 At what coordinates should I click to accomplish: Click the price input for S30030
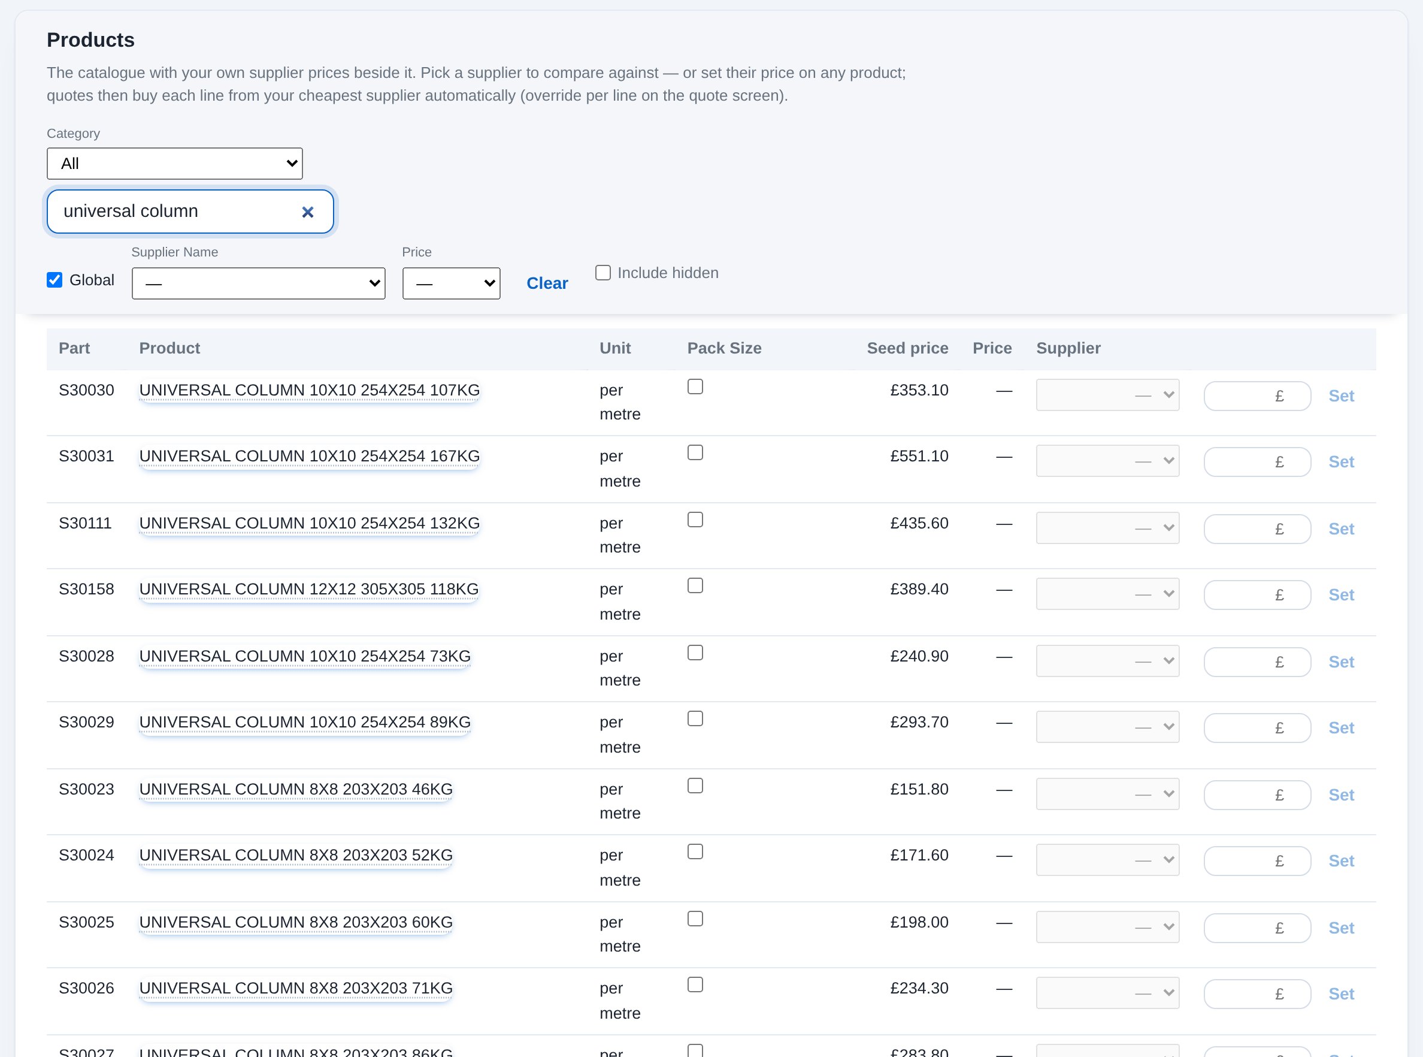(x=1257, y=396)
